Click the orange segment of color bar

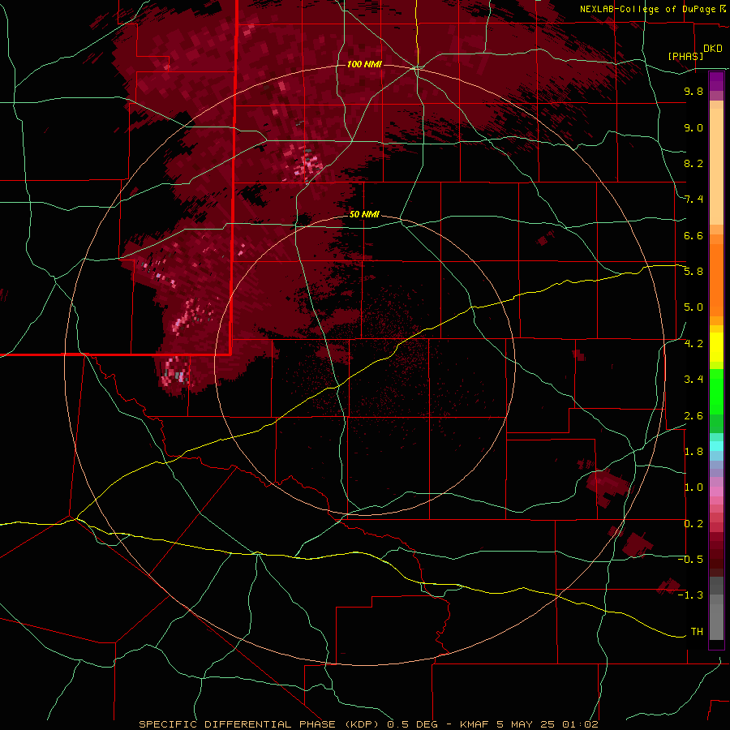pyautogui.click(x=716, y=281)
